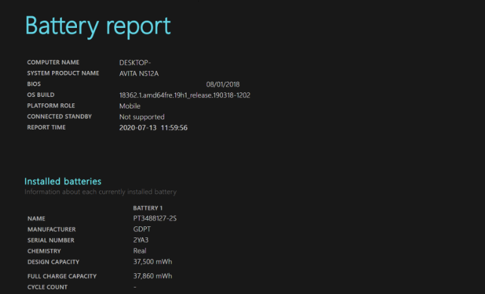Click the Installed batteries heading
The image size is (485, 294).
(63, 181)
